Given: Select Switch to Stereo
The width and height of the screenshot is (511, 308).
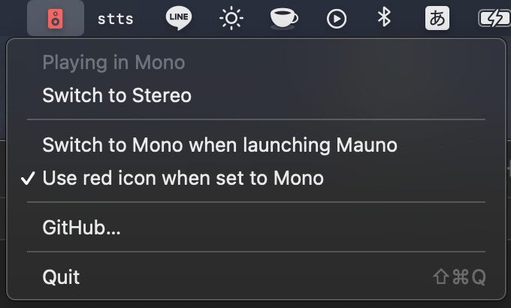Looking at the screenshot, I should (256, 95).
